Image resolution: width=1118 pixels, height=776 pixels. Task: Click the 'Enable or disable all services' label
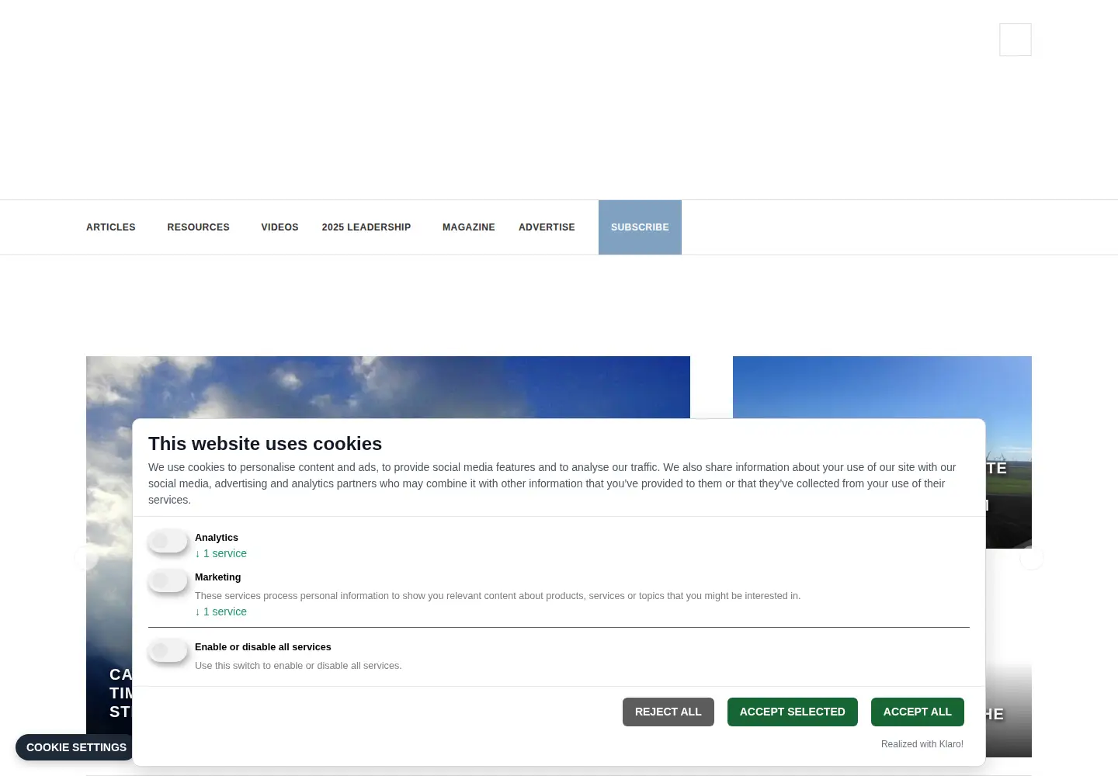262,647
